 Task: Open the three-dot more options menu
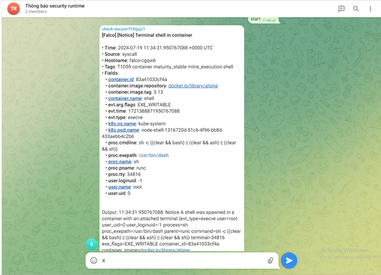(x=370, y=9)
